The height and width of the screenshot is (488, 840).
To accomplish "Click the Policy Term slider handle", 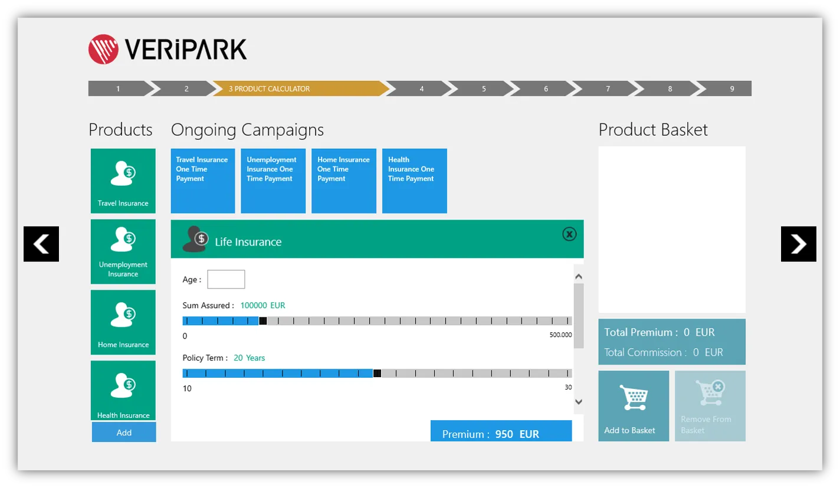I will point(377,373).
